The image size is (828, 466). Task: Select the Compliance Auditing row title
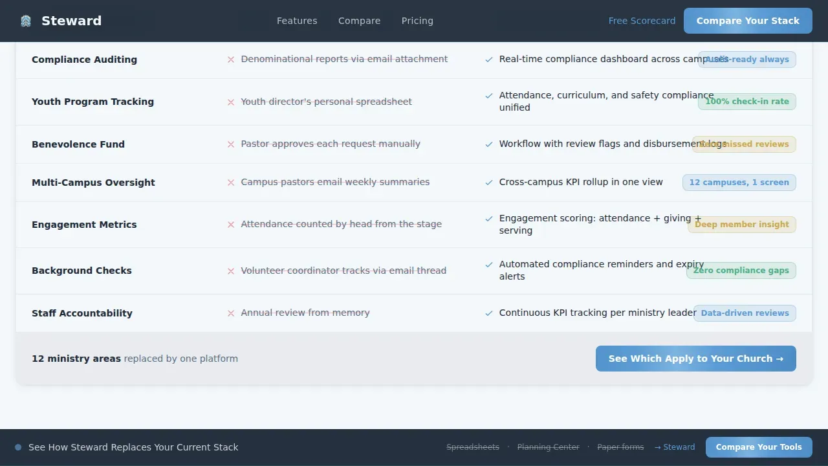click(84, 60)
